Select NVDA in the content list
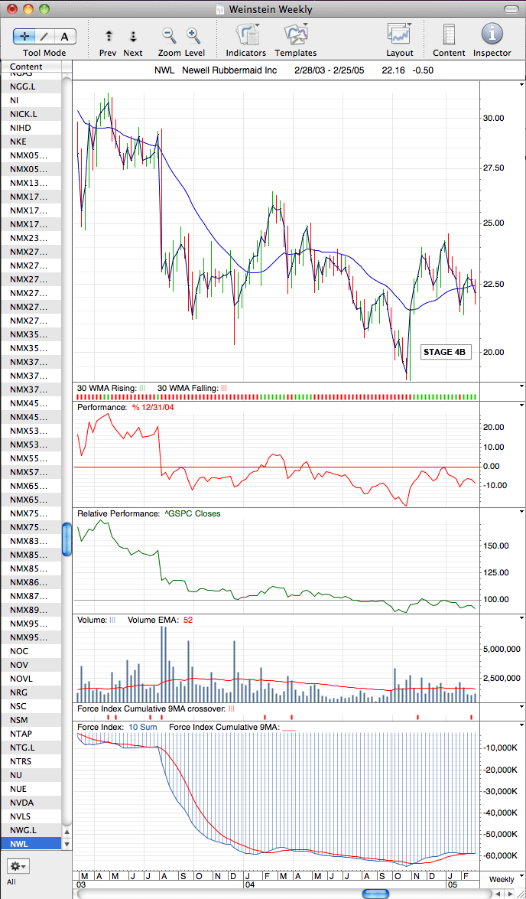The width and height of the screenshot is (526, 899). pos(31,803)
